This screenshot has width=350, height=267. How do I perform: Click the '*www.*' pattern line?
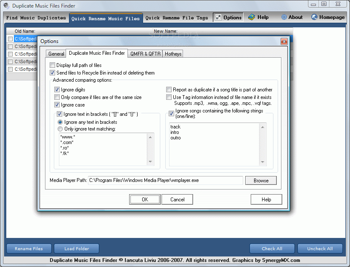68,137
